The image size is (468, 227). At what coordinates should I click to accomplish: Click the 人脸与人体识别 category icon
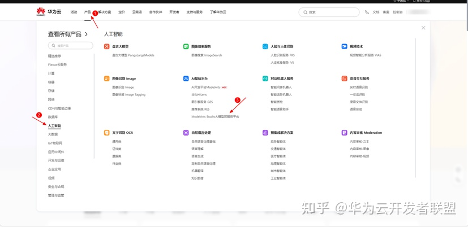coord(265,46)
